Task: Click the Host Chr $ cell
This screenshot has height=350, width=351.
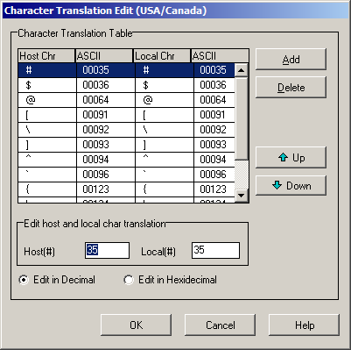Action: pos(47,85)
